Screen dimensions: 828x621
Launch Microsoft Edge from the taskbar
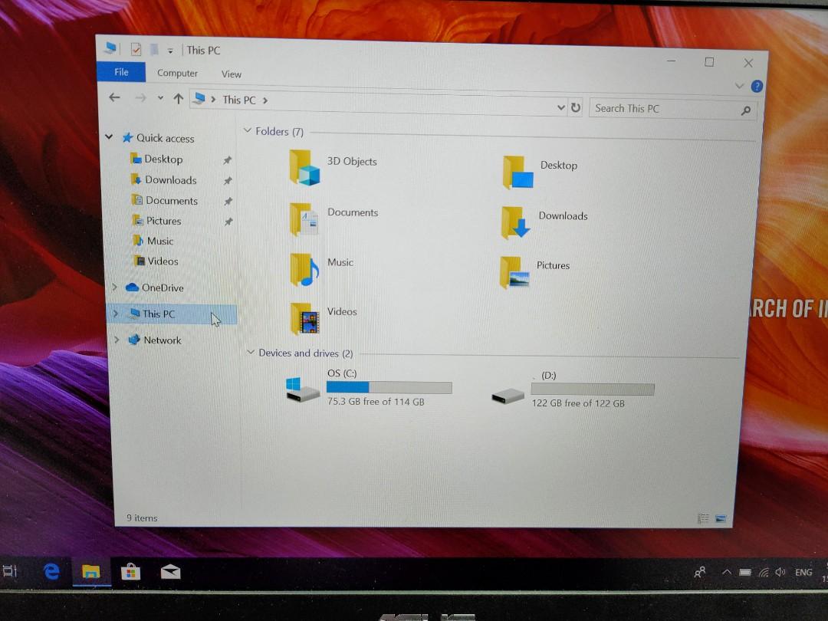point(51,571)
